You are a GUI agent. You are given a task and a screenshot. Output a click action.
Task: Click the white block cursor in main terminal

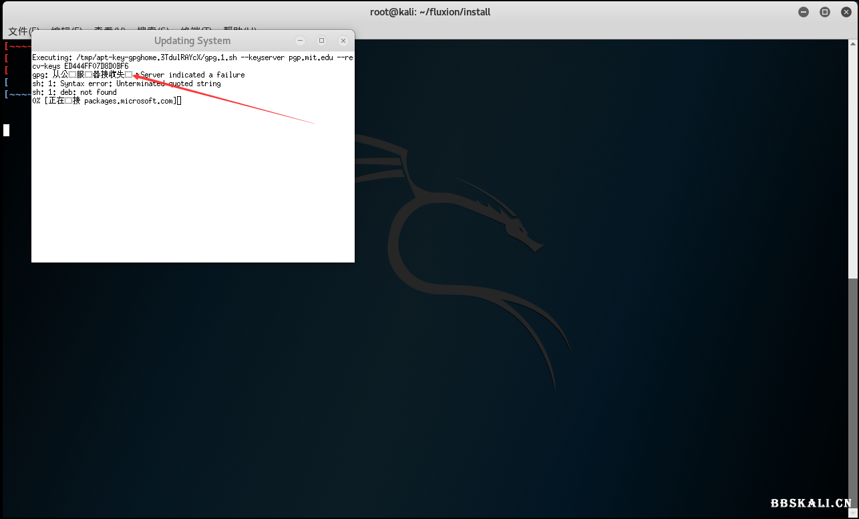coord(6,130)
